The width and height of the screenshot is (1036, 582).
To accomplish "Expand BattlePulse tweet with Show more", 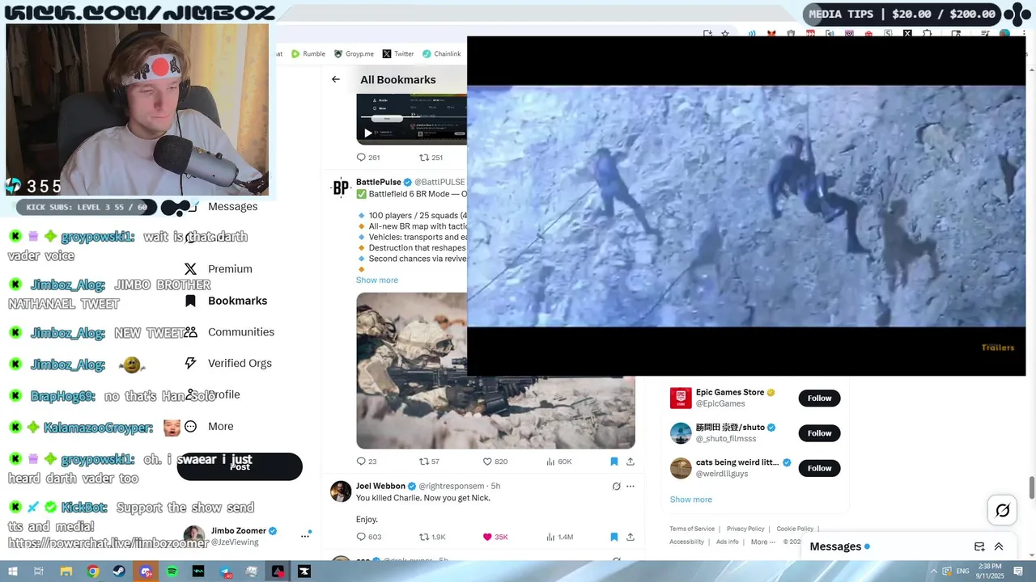I will coord(376,280).
